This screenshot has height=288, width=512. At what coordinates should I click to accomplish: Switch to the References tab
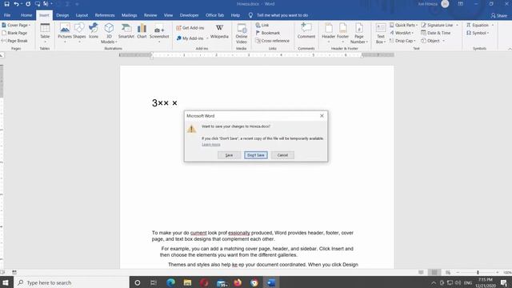pyautogui.click(x=105, y=15)
